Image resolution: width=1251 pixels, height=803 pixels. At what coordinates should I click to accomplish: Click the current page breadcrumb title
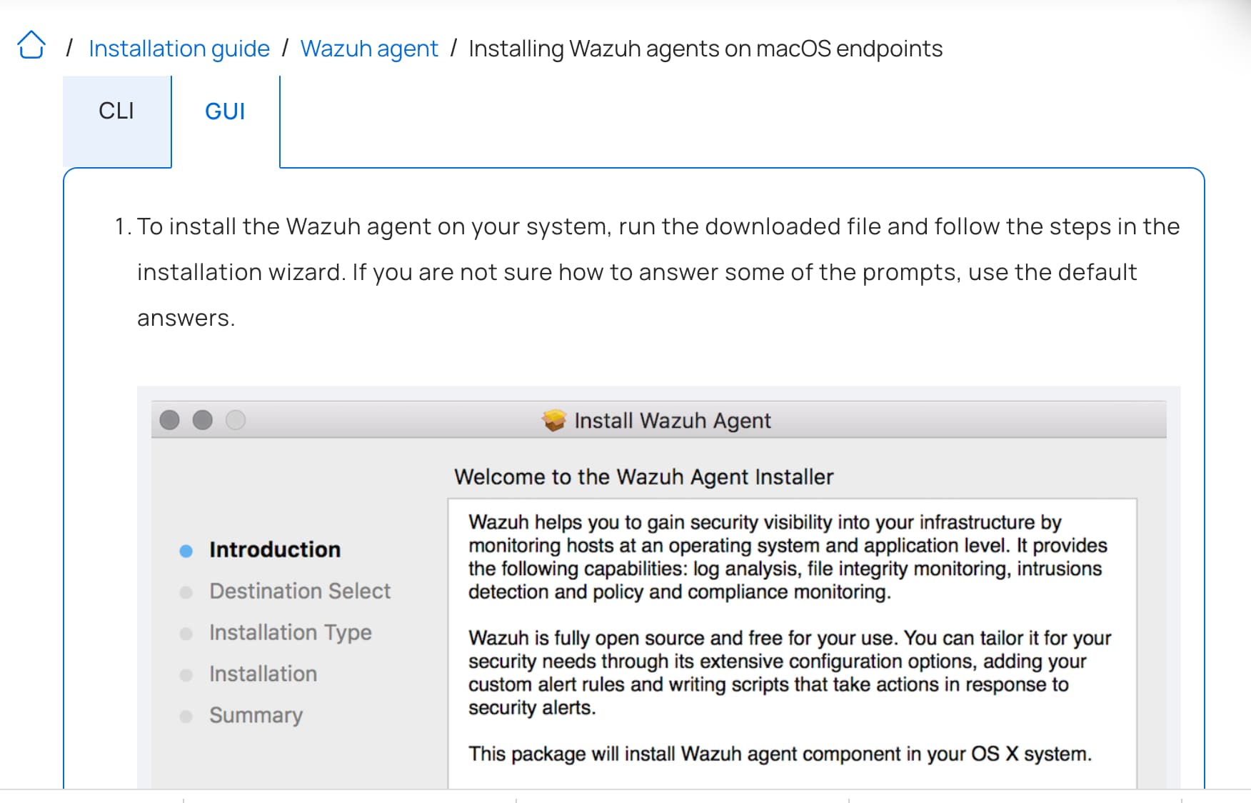705,49
